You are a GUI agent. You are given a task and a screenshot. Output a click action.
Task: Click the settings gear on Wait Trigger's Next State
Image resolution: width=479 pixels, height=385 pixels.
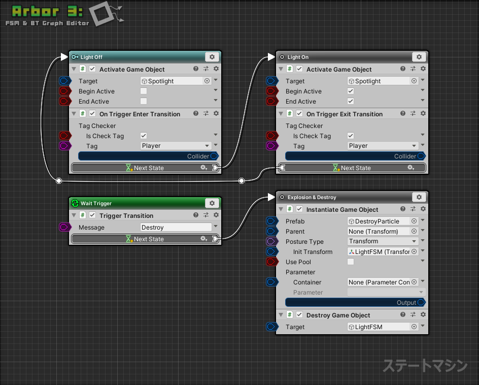tap(203, 239)
